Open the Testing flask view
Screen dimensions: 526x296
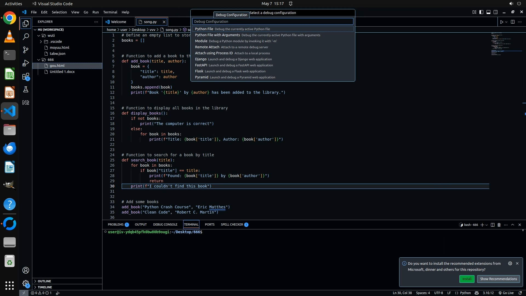(x=25, y=89)
